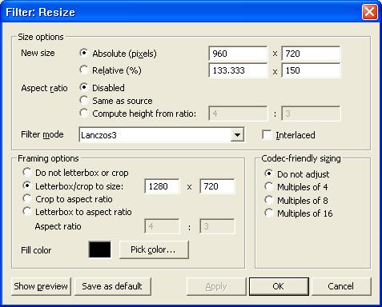Click Save as default button
The image size is (382, 307).
pos(112,286)
